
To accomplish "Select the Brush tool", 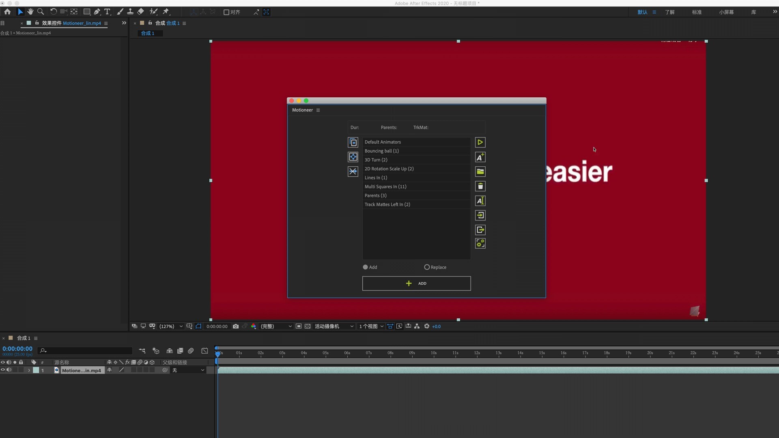I will coord(120,12).
